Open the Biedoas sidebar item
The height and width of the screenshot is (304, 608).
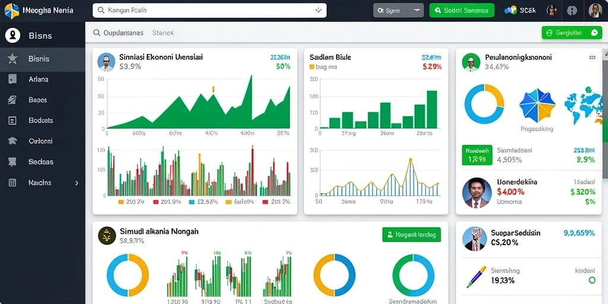43,162
